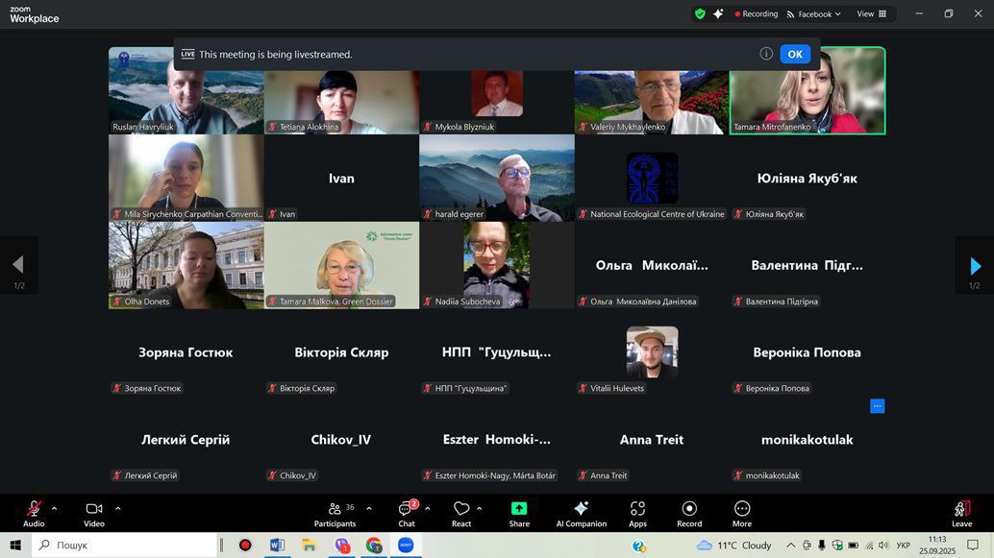The height and width of the screenshot is (558, 994).
Task: Click the green Share screen button
Action: click(x=519, y=512)
